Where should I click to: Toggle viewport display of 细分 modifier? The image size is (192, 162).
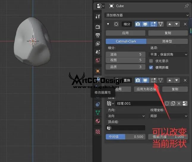145,24
